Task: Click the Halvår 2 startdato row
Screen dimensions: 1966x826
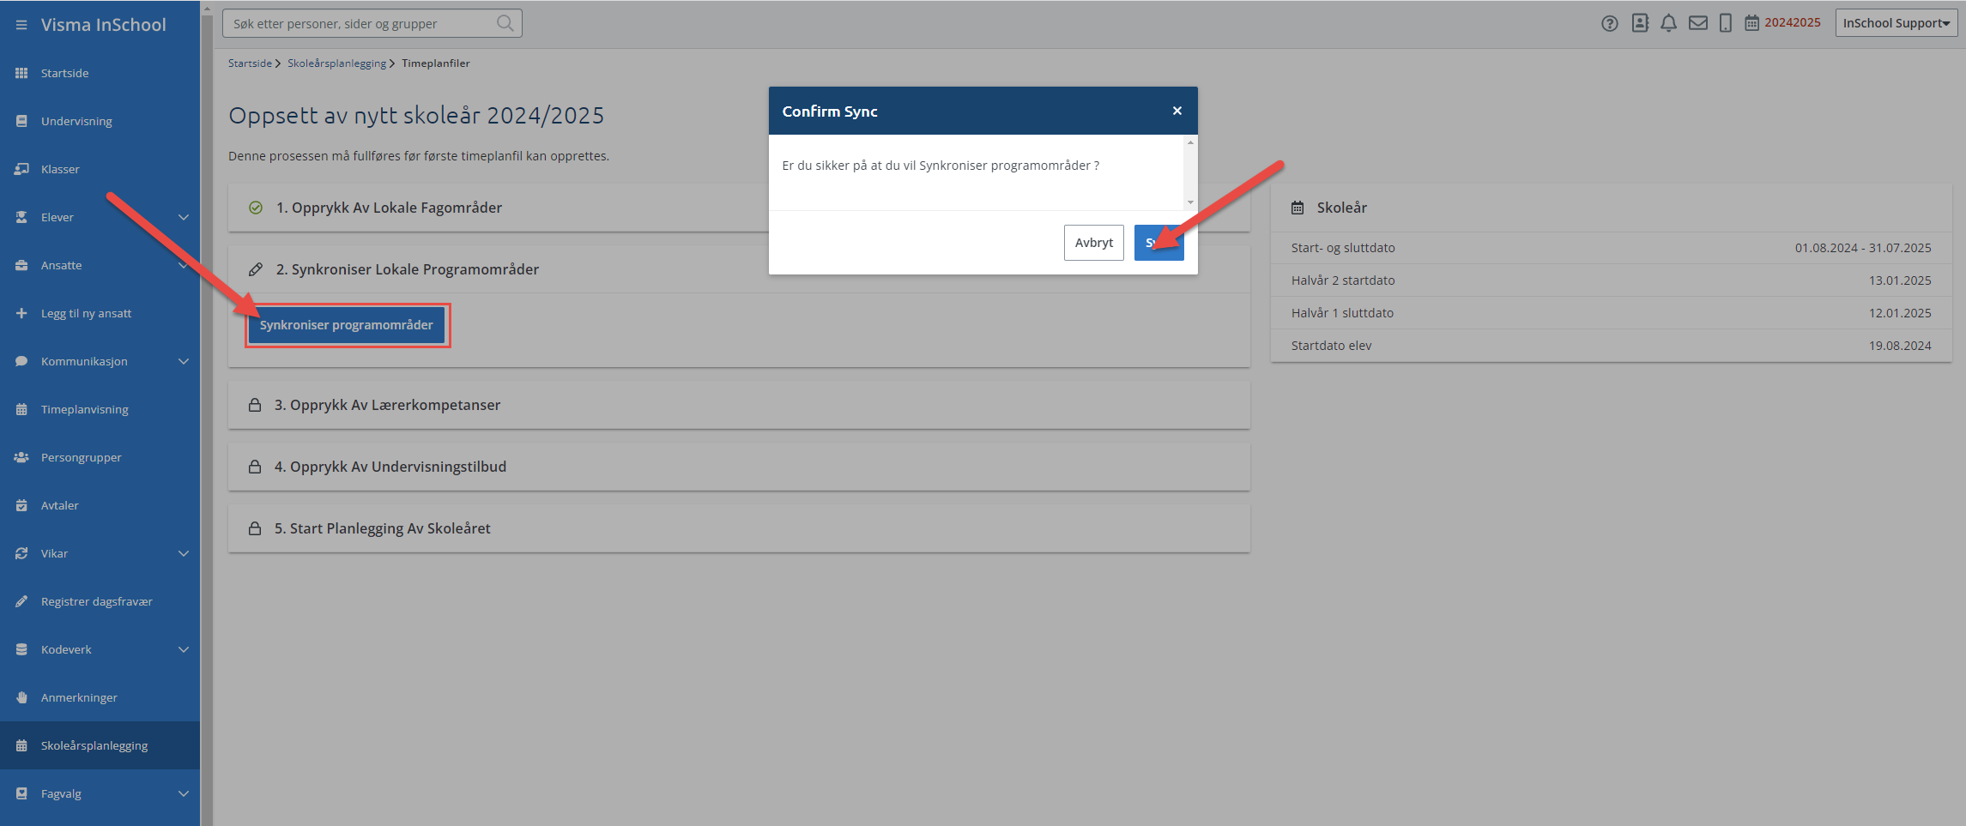Action: pyautogui.click(x=1611, y=280)
